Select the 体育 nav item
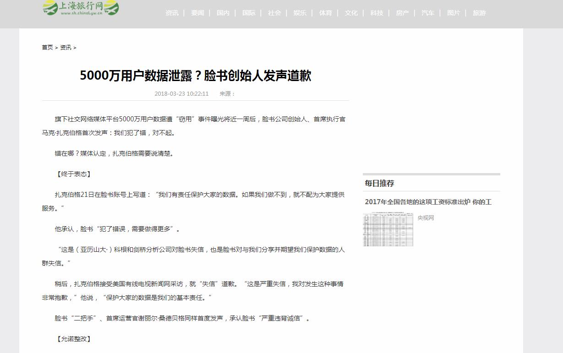 coord(326,13)
